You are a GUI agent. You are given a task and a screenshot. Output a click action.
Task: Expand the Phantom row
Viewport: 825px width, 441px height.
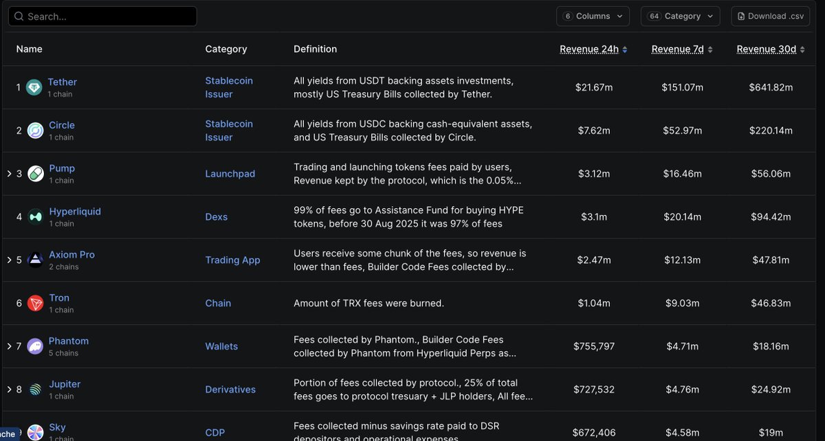point(9,346)
